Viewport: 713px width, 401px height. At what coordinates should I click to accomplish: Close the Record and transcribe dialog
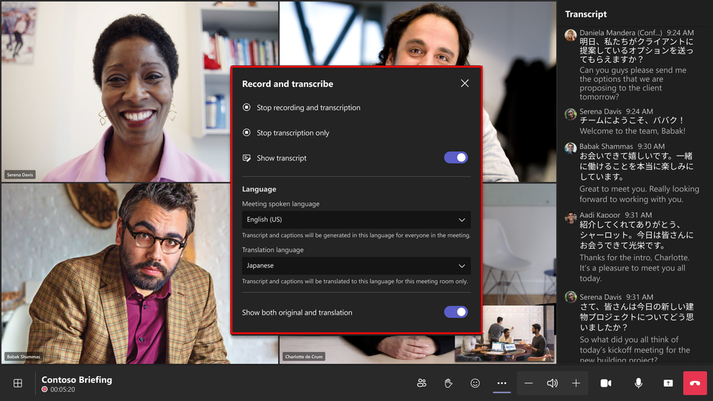tap(465, 83)
